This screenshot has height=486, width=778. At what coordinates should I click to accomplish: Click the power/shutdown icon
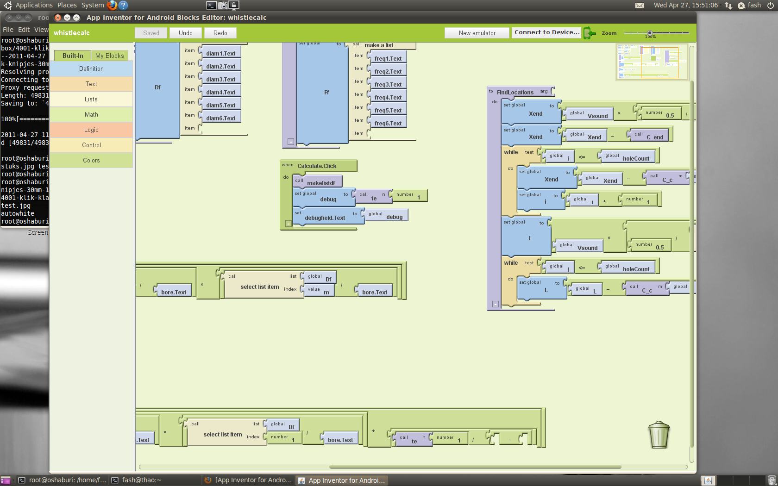click(x=771, y=6)
